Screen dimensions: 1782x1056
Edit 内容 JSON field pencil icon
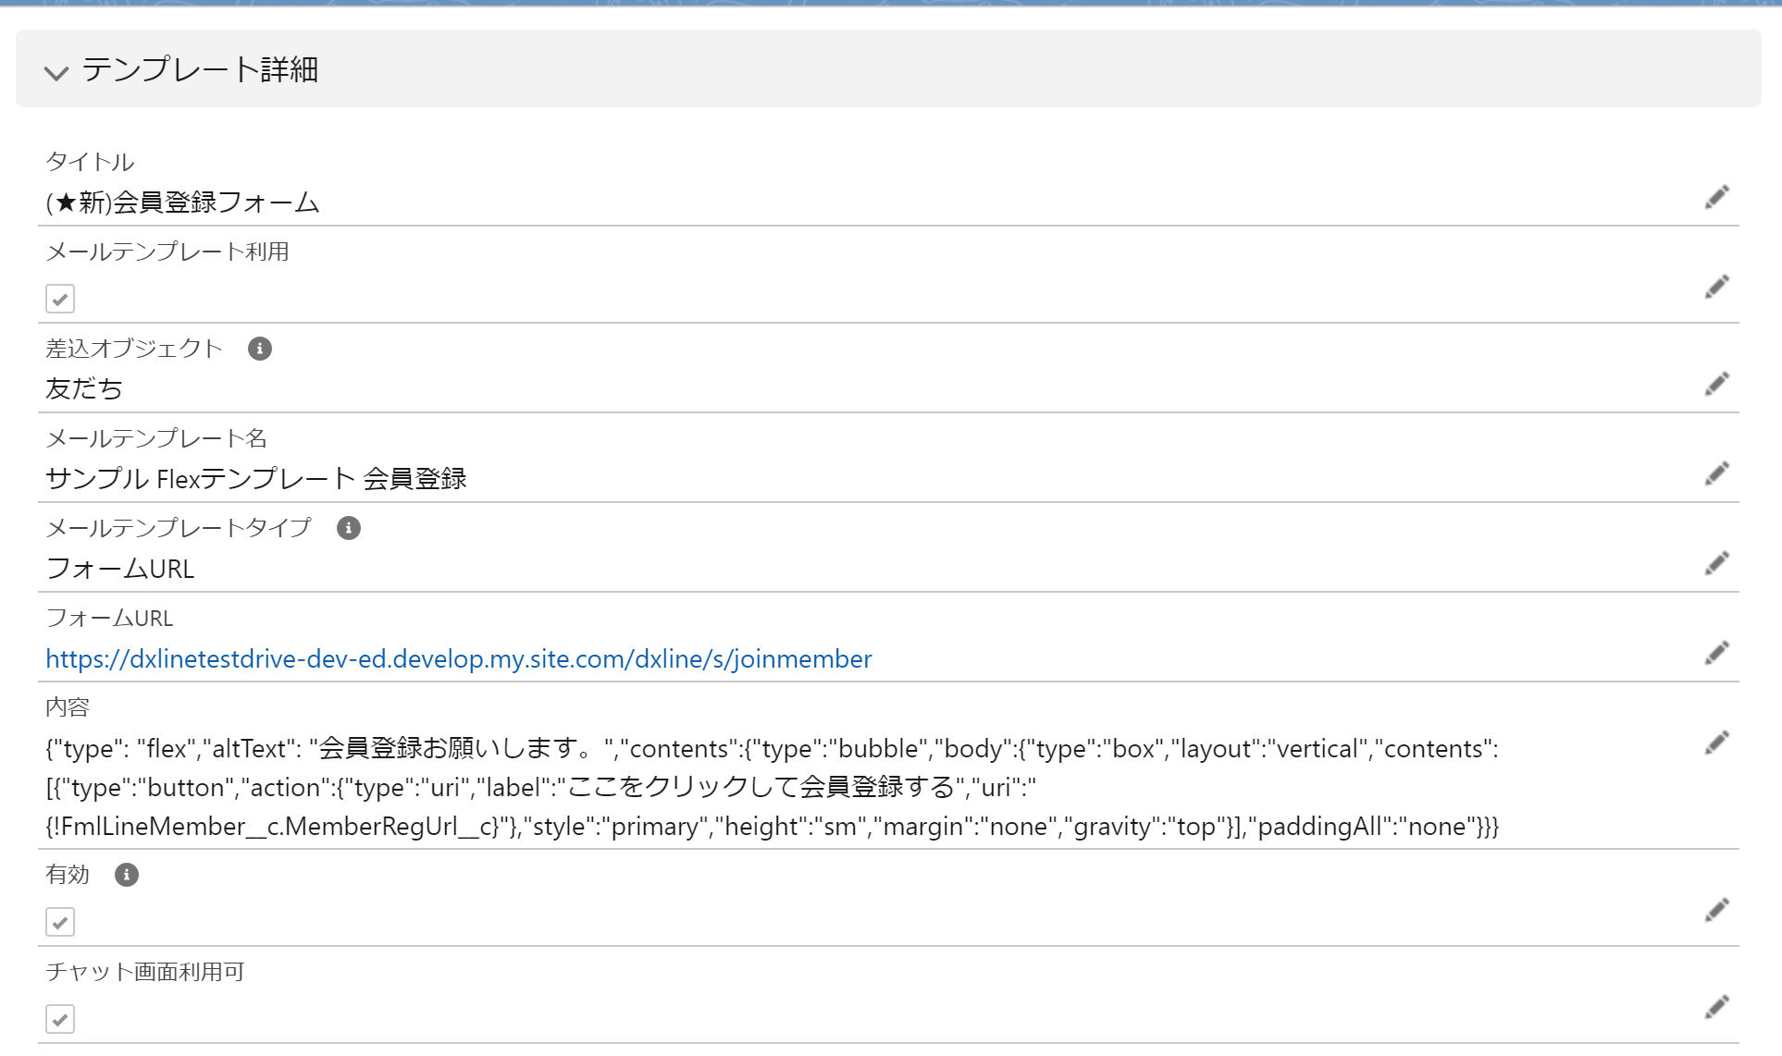(1716, 743)
